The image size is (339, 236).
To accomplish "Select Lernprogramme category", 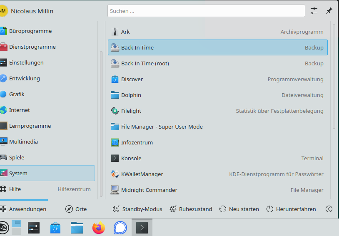I will coord(47,126).
